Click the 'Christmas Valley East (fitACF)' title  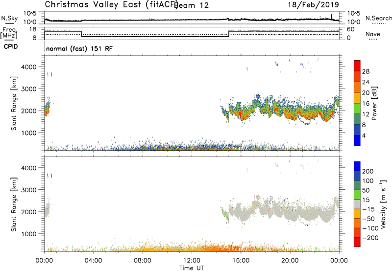(112, 4)
